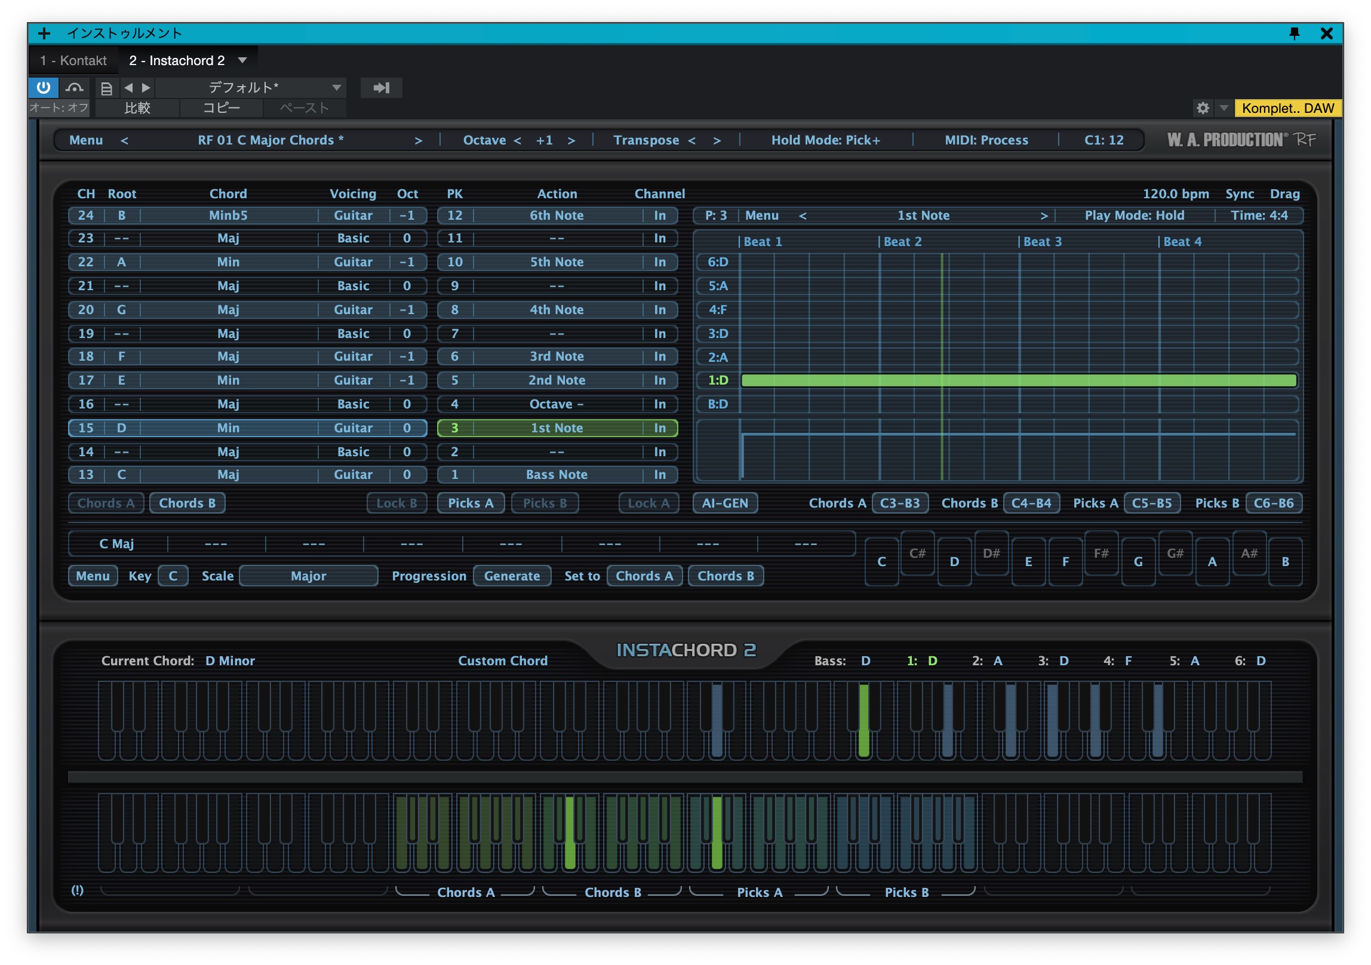Viewport: 1371px width, 965px height.
Task: Go to the previous preset arrow
Action: 128,88
